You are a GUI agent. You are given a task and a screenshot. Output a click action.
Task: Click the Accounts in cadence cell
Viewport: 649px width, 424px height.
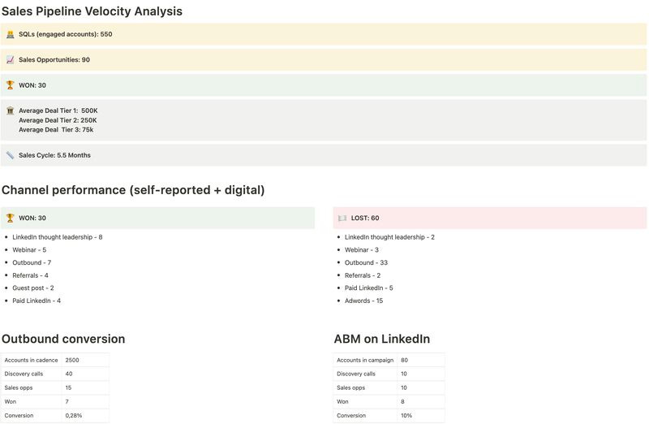coord(31,360)
